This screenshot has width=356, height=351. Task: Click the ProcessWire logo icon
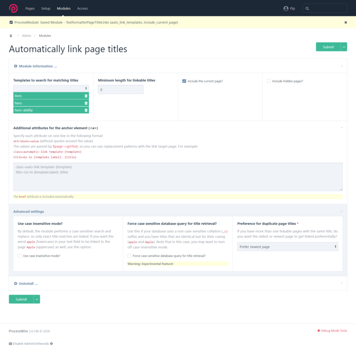(x=13, y=8)
